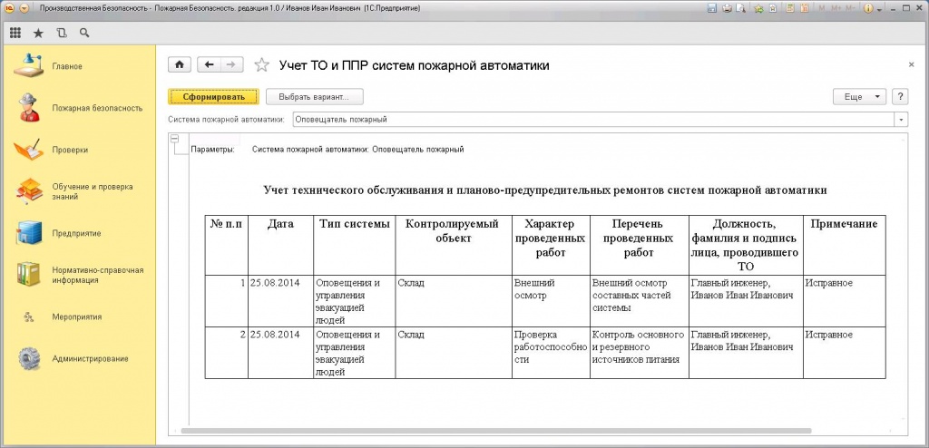The height and width of the screenshot is (448, 929).
Task: Click the Сформировать button
Action: coord(213,96)
